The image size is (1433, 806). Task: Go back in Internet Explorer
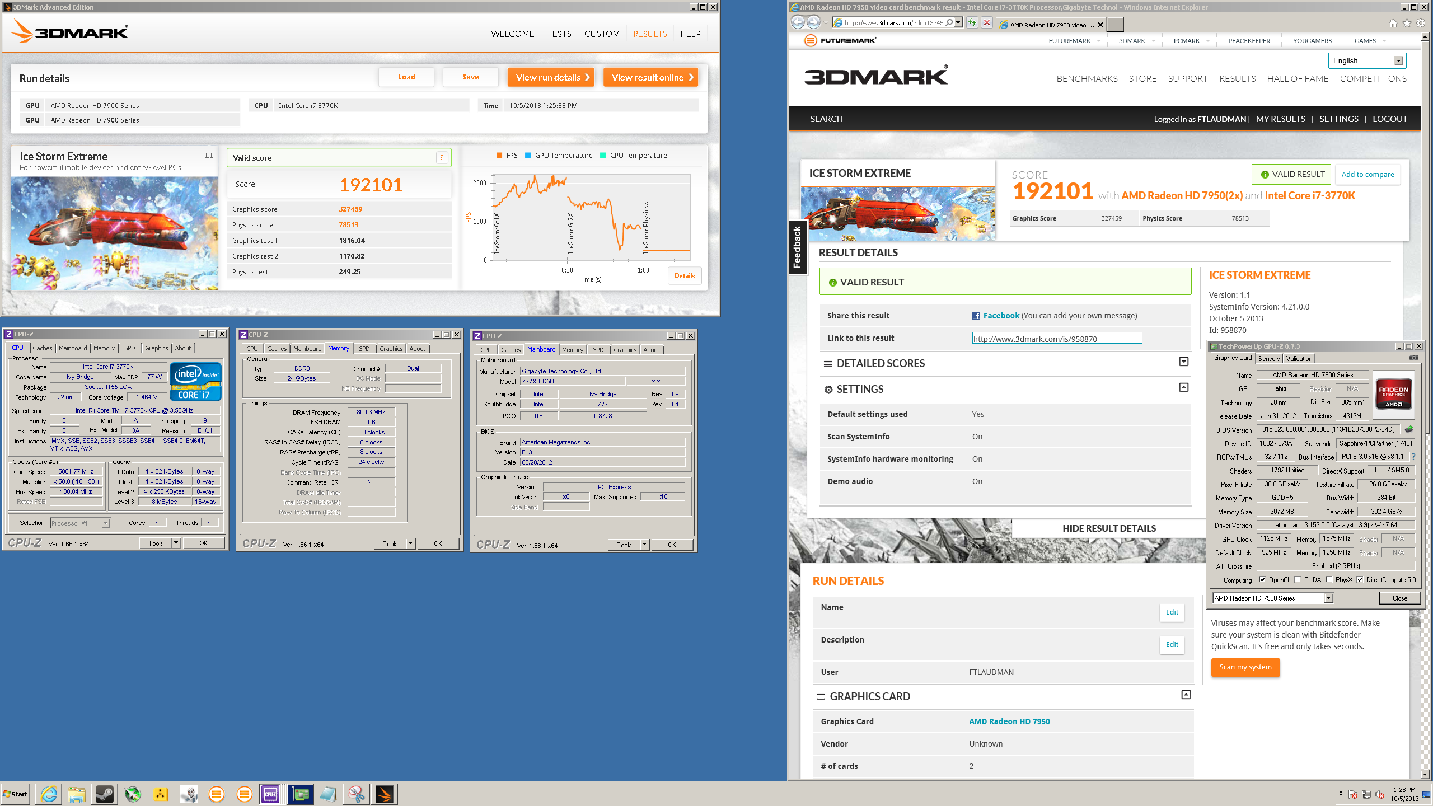click(798, 22)
